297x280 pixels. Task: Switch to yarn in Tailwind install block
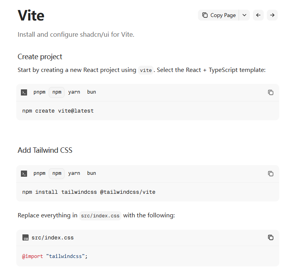74,173
